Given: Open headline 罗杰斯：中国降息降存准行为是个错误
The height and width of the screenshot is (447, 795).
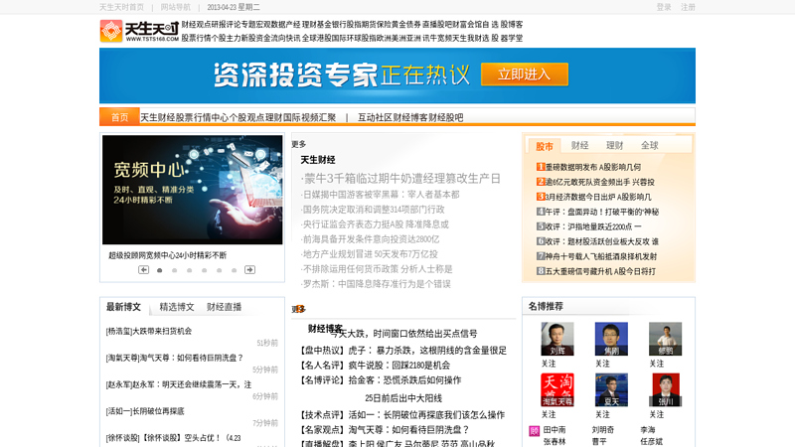Looking at the screenshot, I should tap(376, 284).
